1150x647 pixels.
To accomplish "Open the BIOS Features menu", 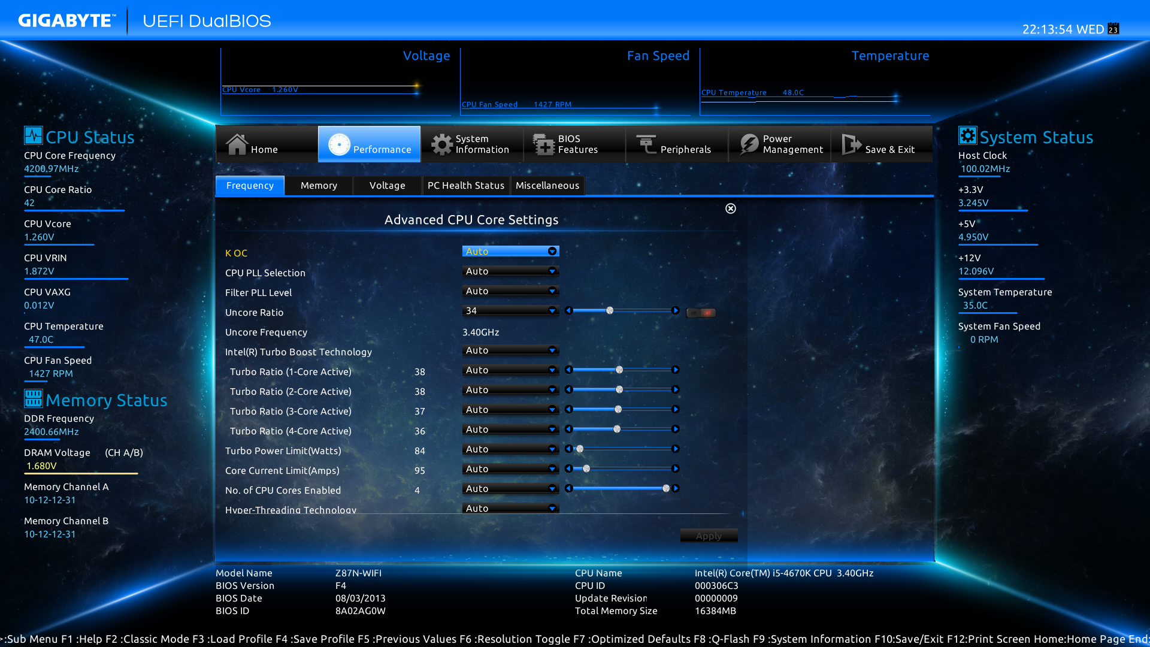I will (x=574, y=144).
